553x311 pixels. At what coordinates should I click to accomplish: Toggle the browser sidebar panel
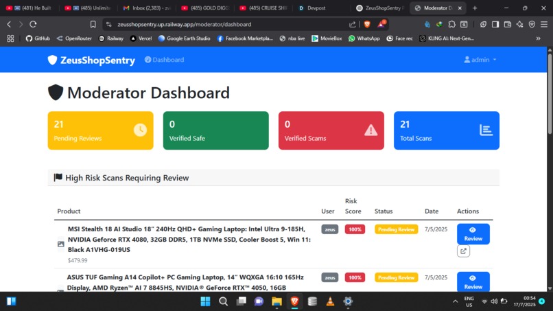tap(495, 24)
